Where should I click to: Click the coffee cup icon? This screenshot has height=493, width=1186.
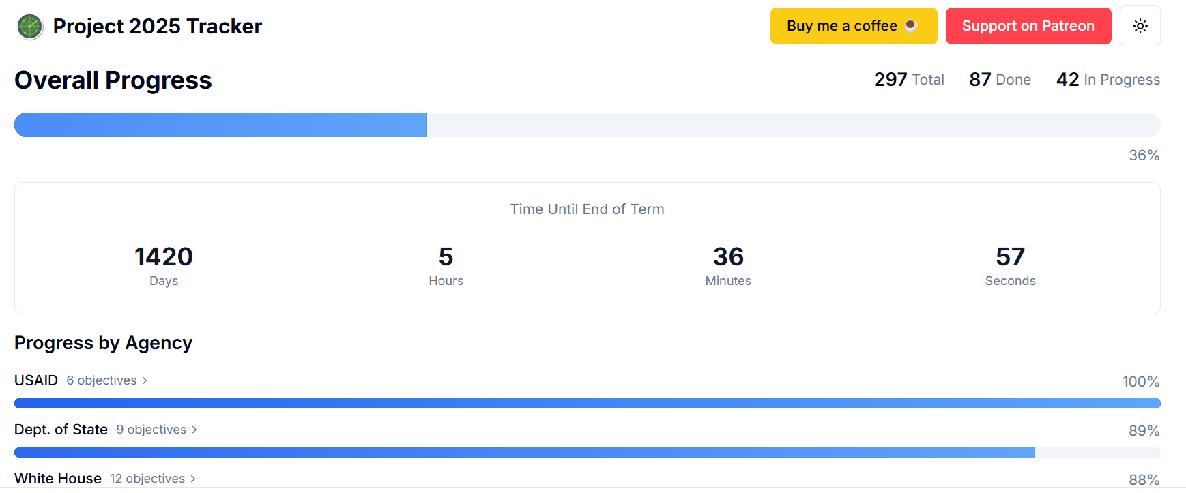coord(911,26)
